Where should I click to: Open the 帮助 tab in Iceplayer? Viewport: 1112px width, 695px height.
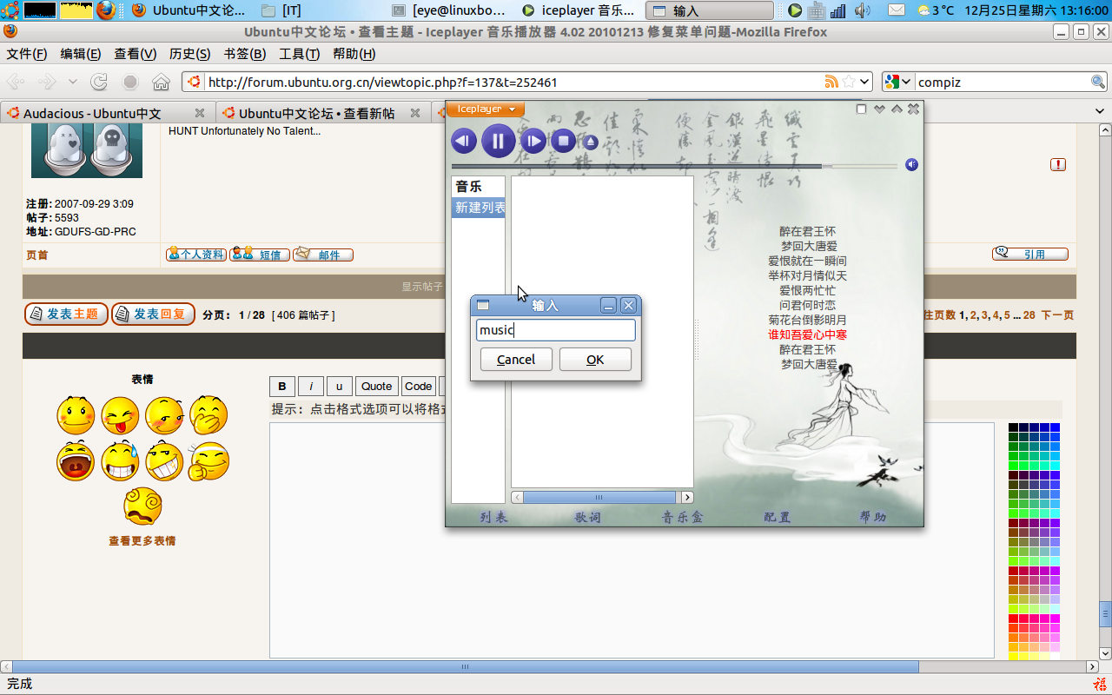[873, 517]
